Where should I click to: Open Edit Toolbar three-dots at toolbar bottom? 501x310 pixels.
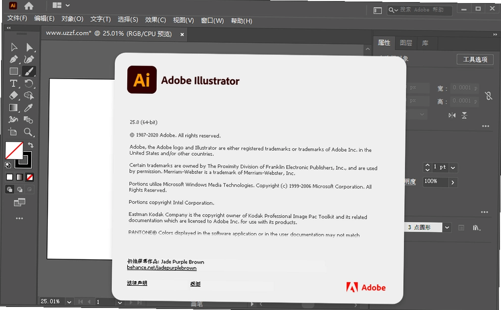point(19,218)
